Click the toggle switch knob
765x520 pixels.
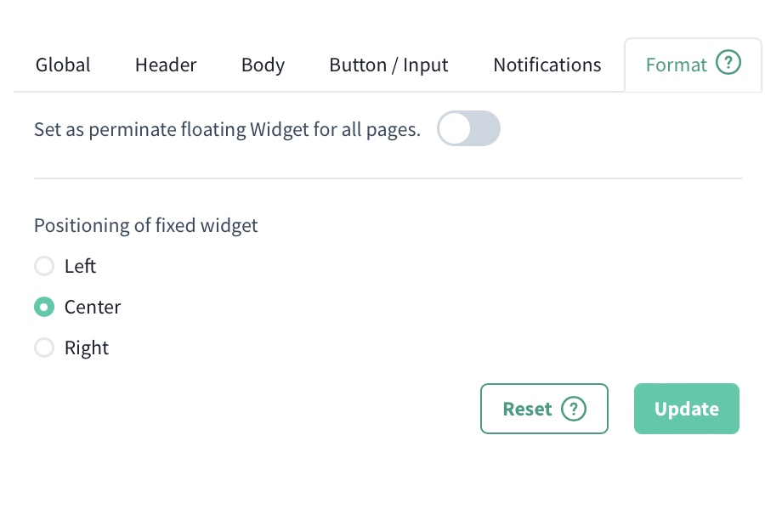coord(453,128)
